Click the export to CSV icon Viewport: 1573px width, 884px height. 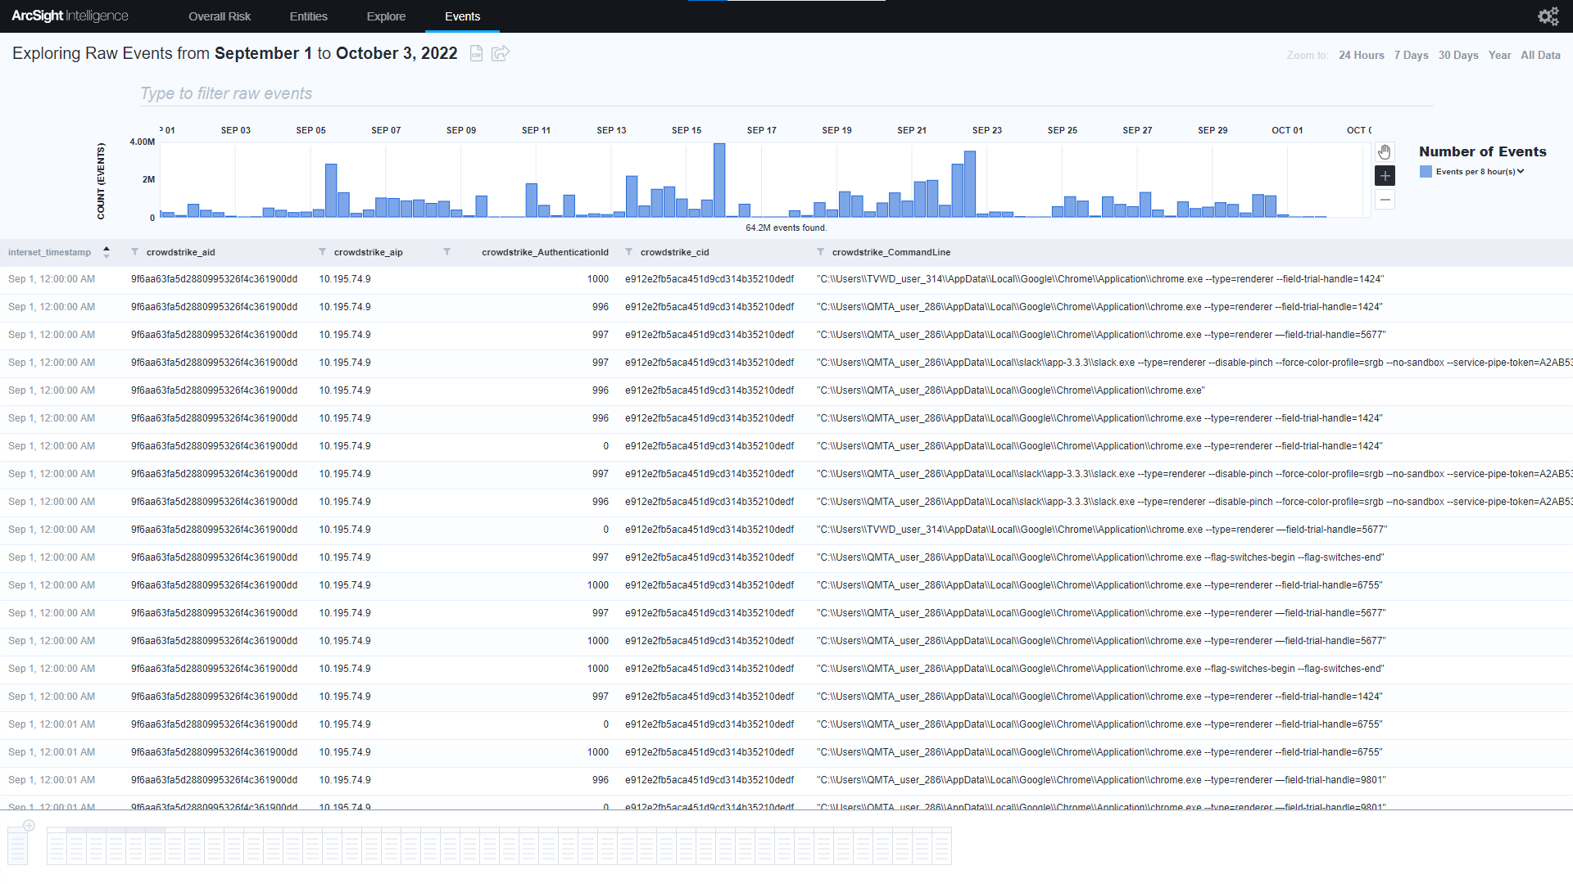pos(476,53)
